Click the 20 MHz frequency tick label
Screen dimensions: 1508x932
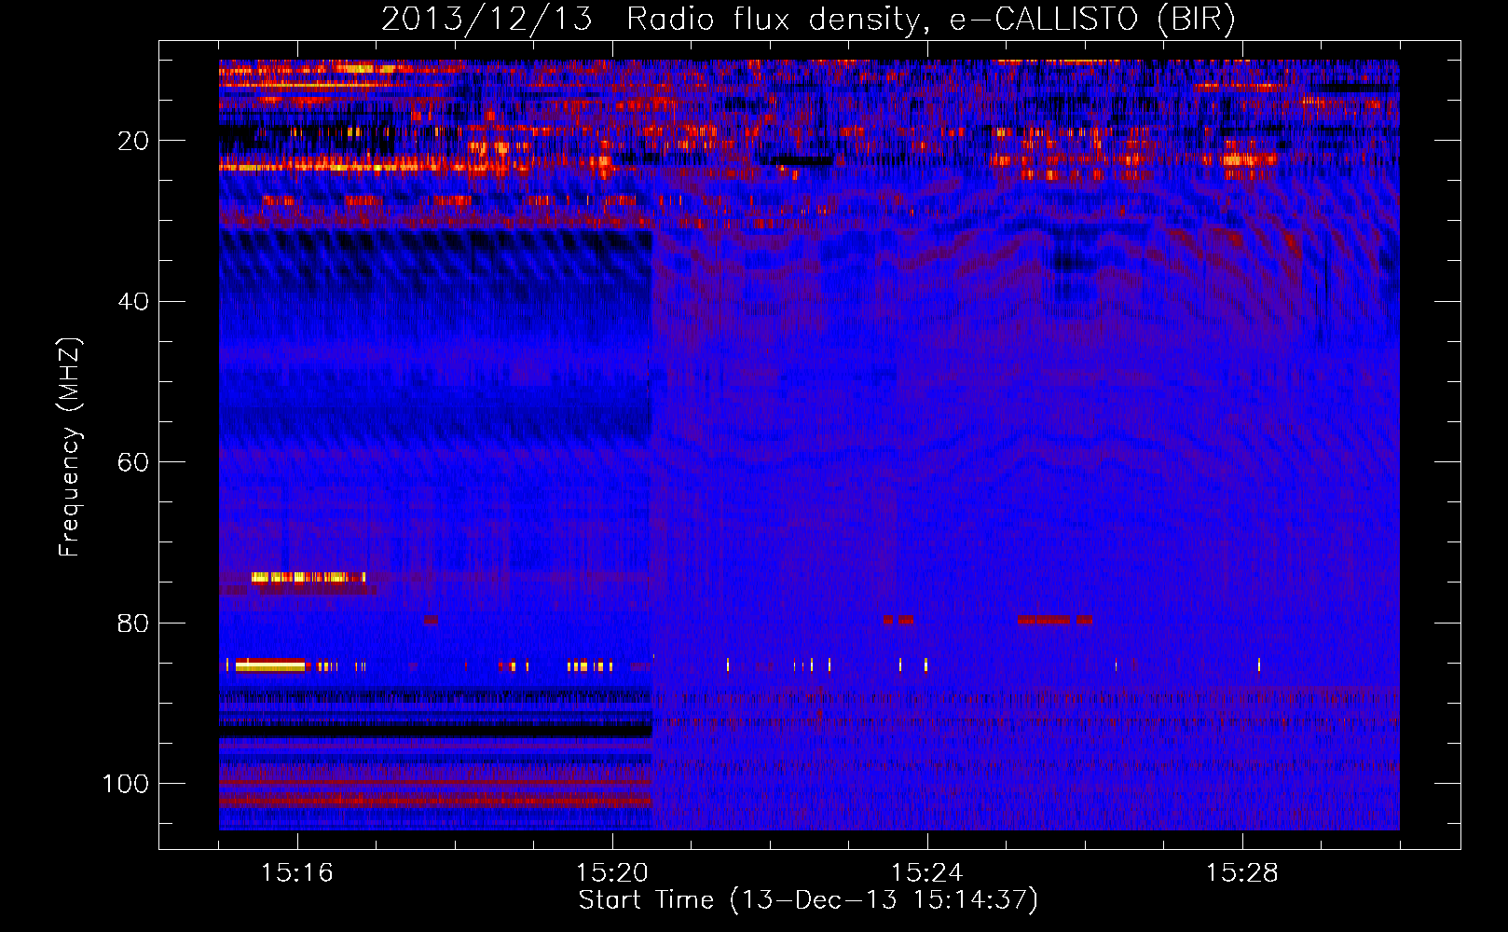point(134,141)
